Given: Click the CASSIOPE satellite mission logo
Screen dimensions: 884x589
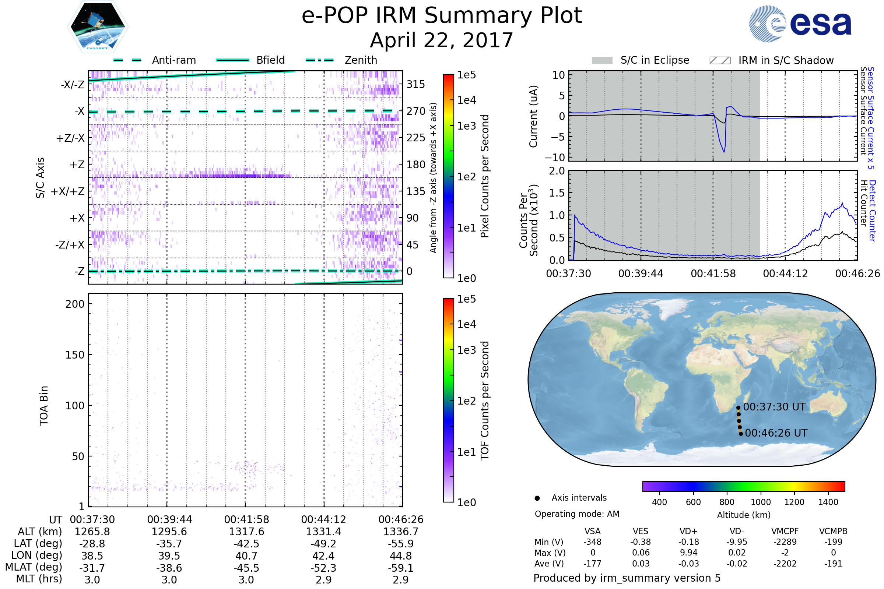Looking at the screenshot, I should point(98,27).
